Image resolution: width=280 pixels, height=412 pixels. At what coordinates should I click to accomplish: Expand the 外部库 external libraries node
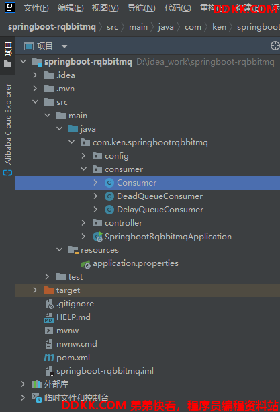click(23, 384)
